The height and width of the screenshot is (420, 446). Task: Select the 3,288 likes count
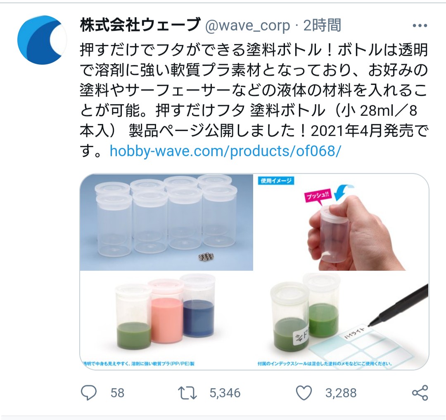click(x=341, y=393)
